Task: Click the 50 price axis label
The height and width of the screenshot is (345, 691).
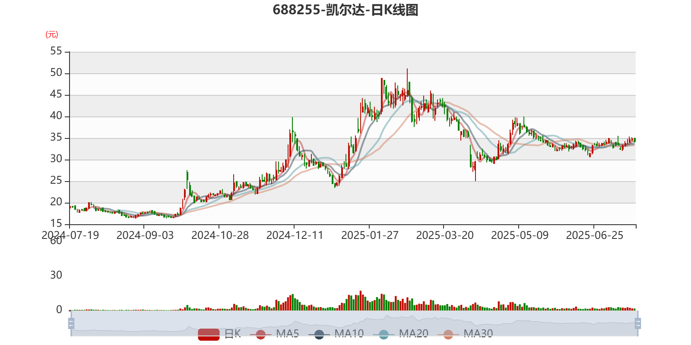Action: (x=56, y=73)
